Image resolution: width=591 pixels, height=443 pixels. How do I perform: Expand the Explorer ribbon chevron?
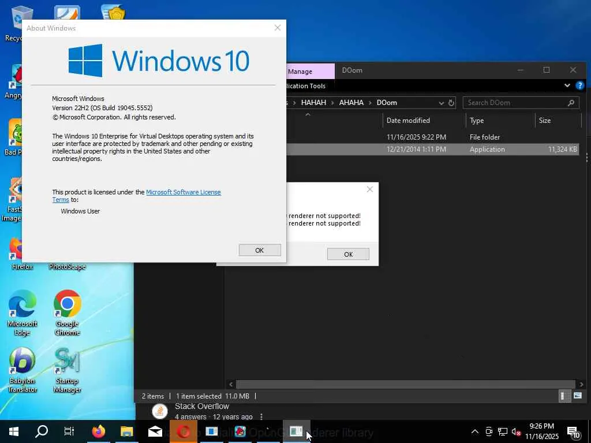pyautogui.click(x=567, y=85)
